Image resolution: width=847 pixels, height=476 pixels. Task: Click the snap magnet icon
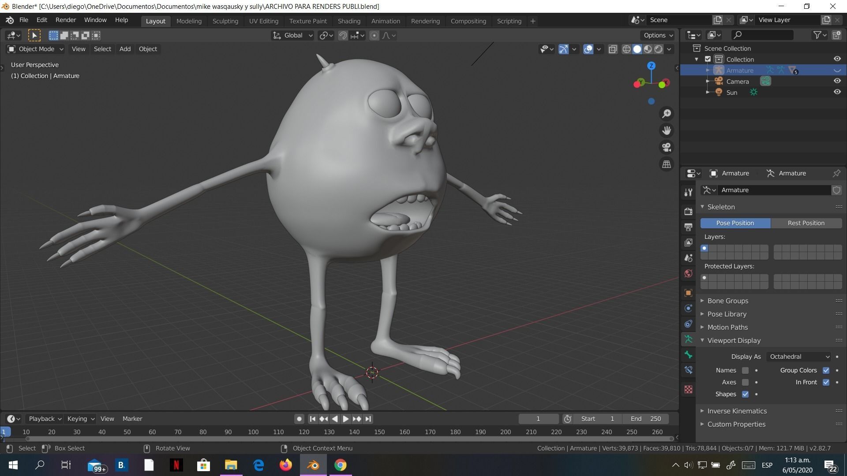343,35
